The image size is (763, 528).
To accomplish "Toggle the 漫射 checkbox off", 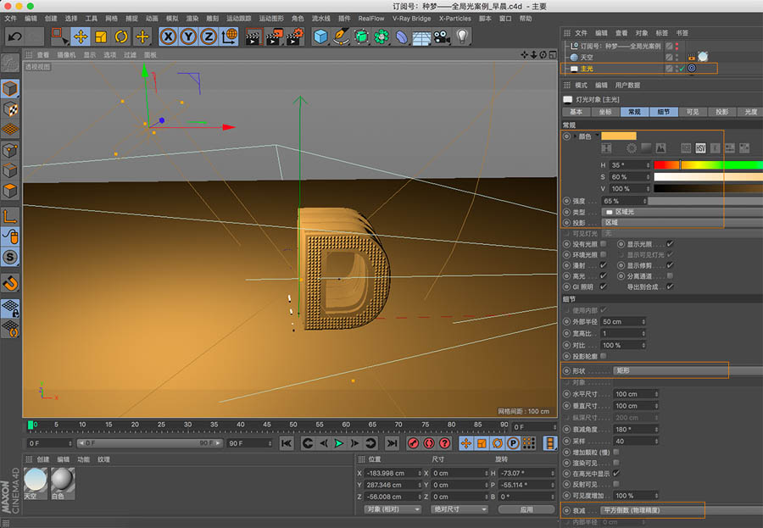I will click(601, 264).
